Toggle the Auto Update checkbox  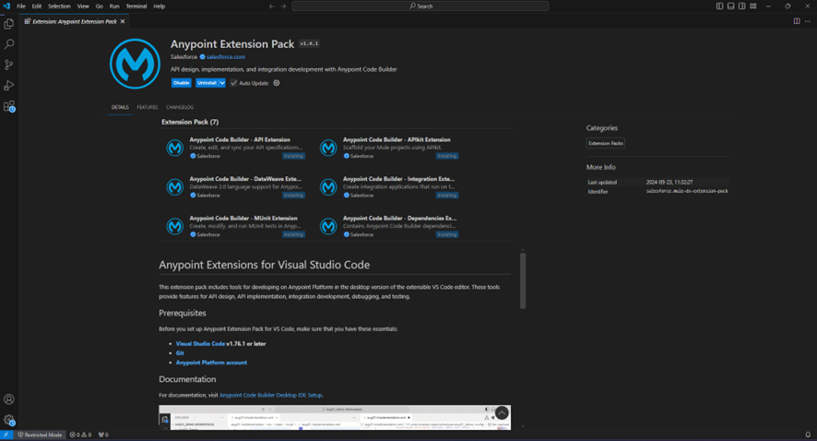(233, 83)
